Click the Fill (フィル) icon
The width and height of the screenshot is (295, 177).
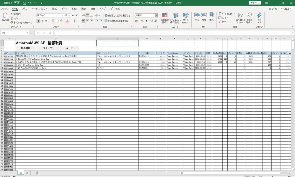220,18
